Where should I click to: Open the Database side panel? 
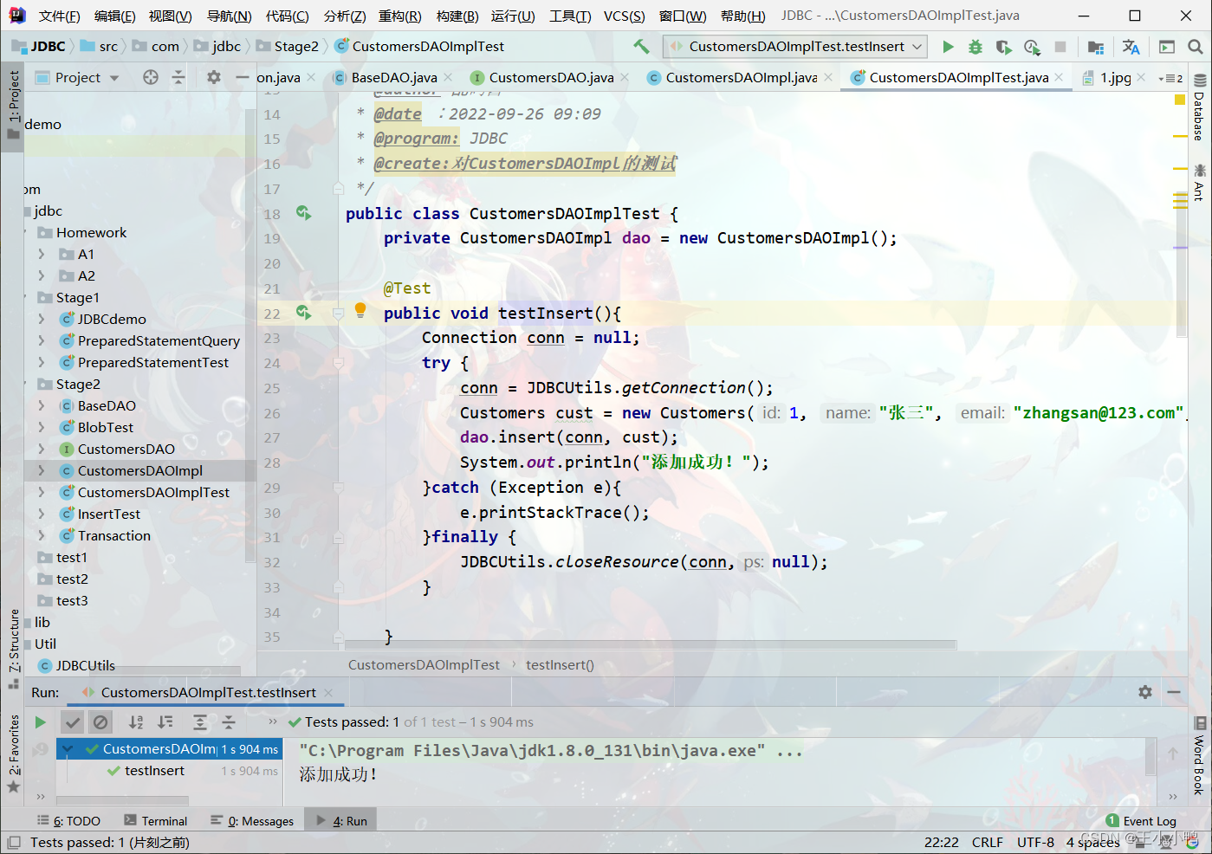1200,107
